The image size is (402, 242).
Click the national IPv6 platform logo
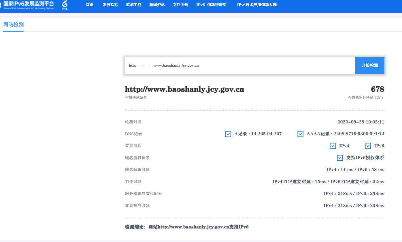(27, 5)
